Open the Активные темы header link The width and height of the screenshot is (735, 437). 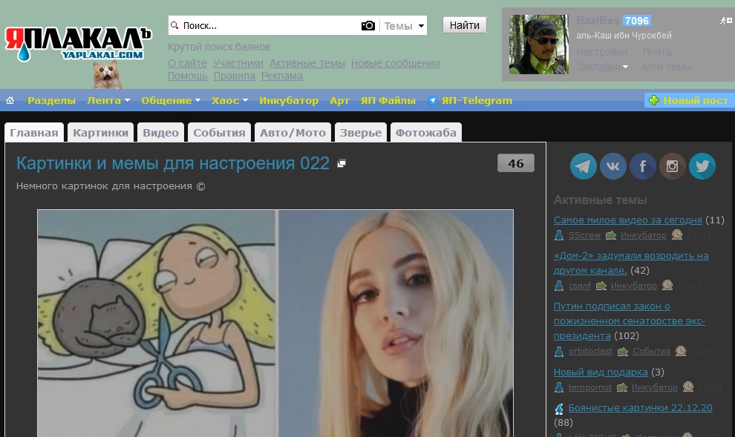click(307, 63)
